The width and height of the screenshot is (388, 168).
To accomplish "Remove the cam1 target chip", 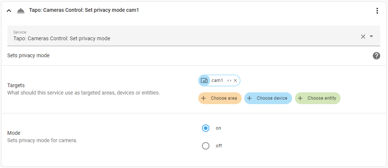I will (235, 80).
